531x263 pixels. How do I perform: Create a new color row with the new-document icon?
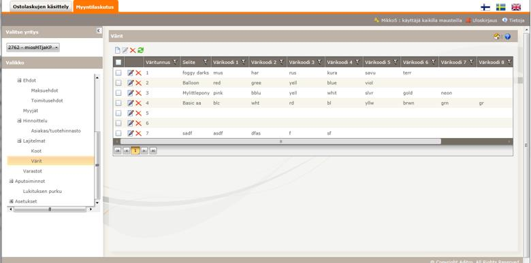pos(118,50)
